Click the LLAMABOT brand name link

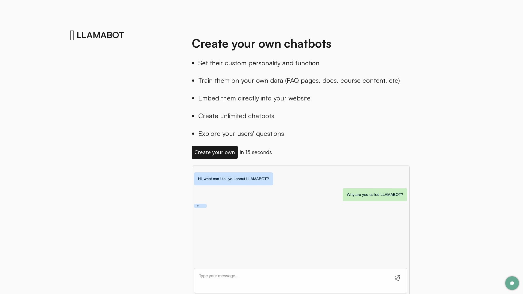pyautogui.click(x=100, y=35)
